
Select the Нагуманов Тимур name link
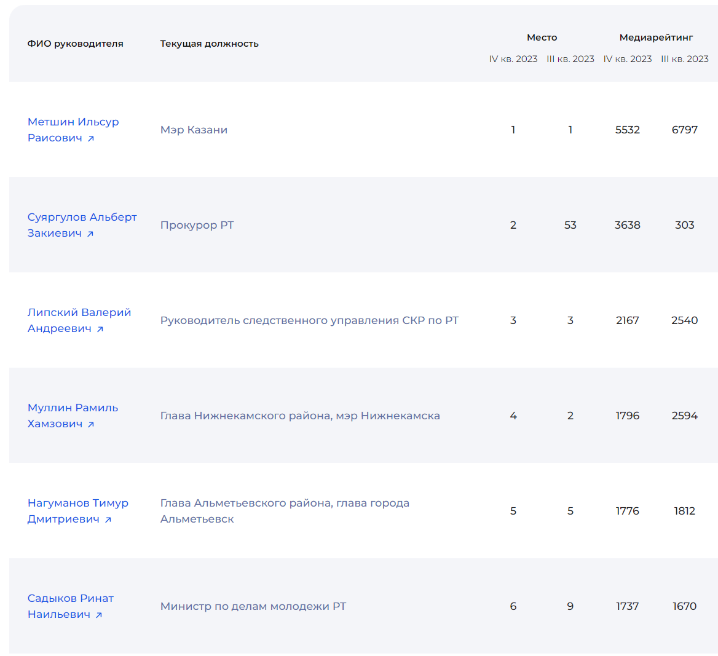pos(78,503)
